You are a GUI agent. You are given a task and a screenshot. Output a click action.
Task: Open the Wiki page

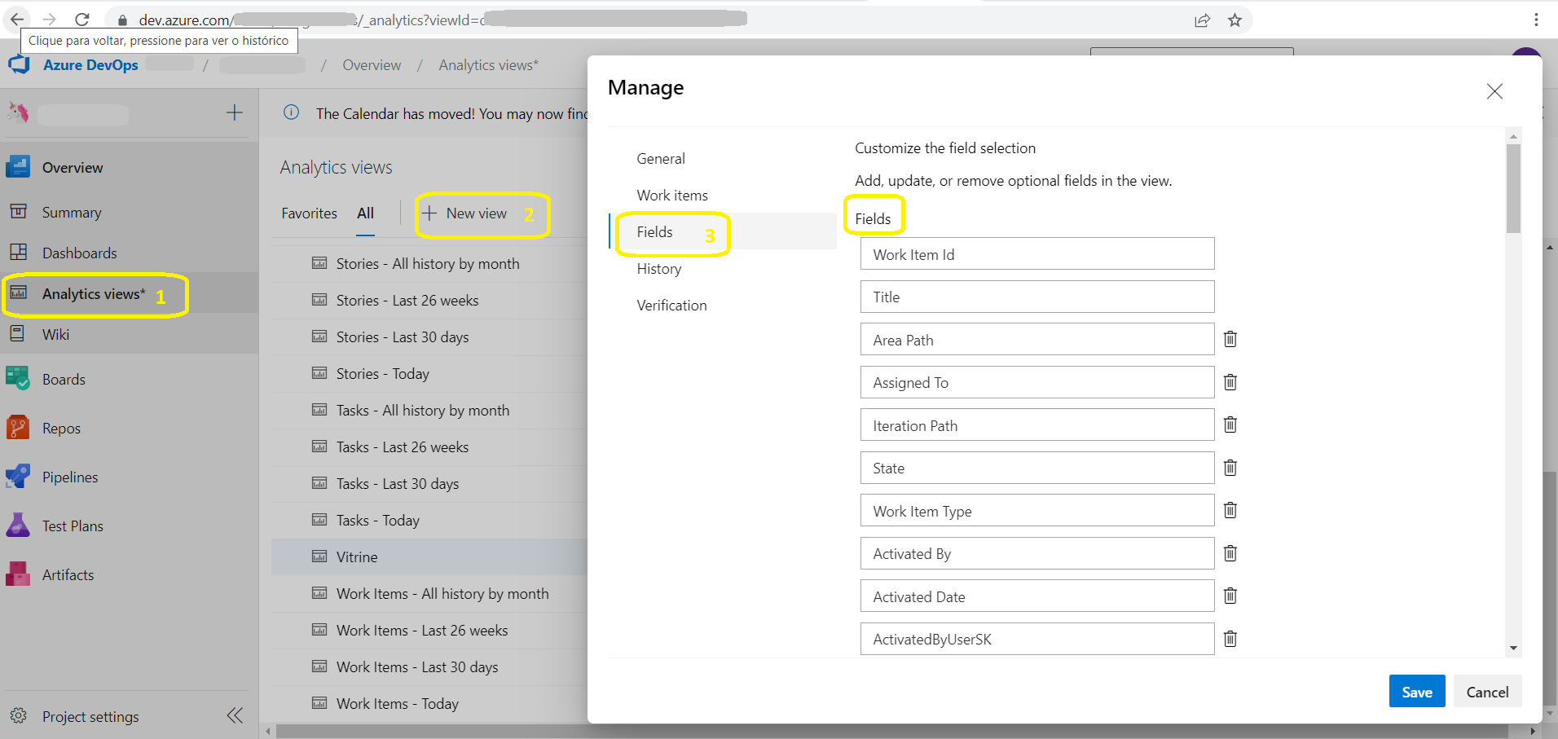click(x=55, y=334)
